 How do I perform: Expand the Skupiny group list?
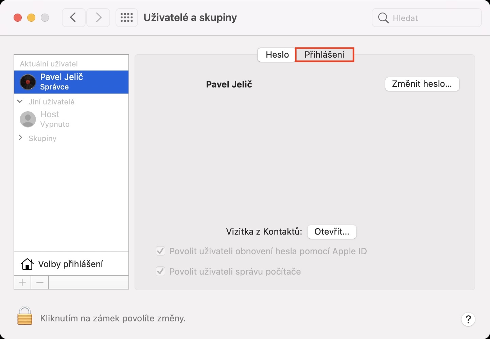click(20, 138)
